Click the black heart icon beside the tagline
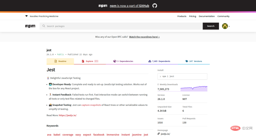Screen dimensions: 256x137 pyautogui.click(x=26, y=16)
